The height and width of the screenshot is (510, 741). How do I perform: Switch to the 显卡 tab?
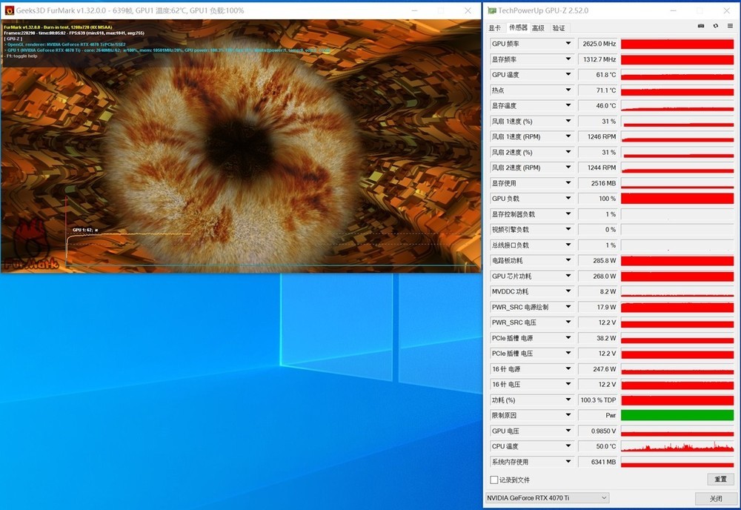495,28
